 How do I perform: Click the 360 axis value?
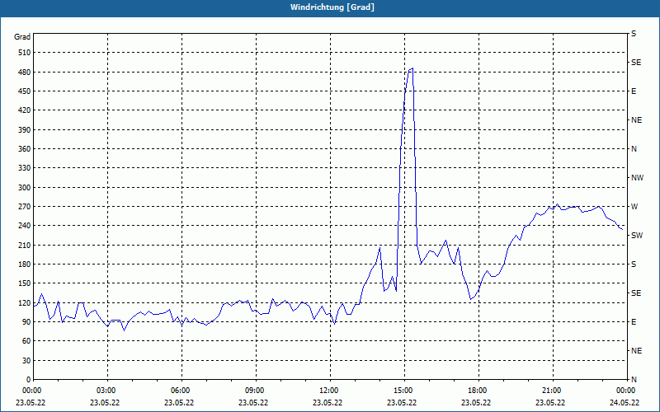tap(25, 149)
